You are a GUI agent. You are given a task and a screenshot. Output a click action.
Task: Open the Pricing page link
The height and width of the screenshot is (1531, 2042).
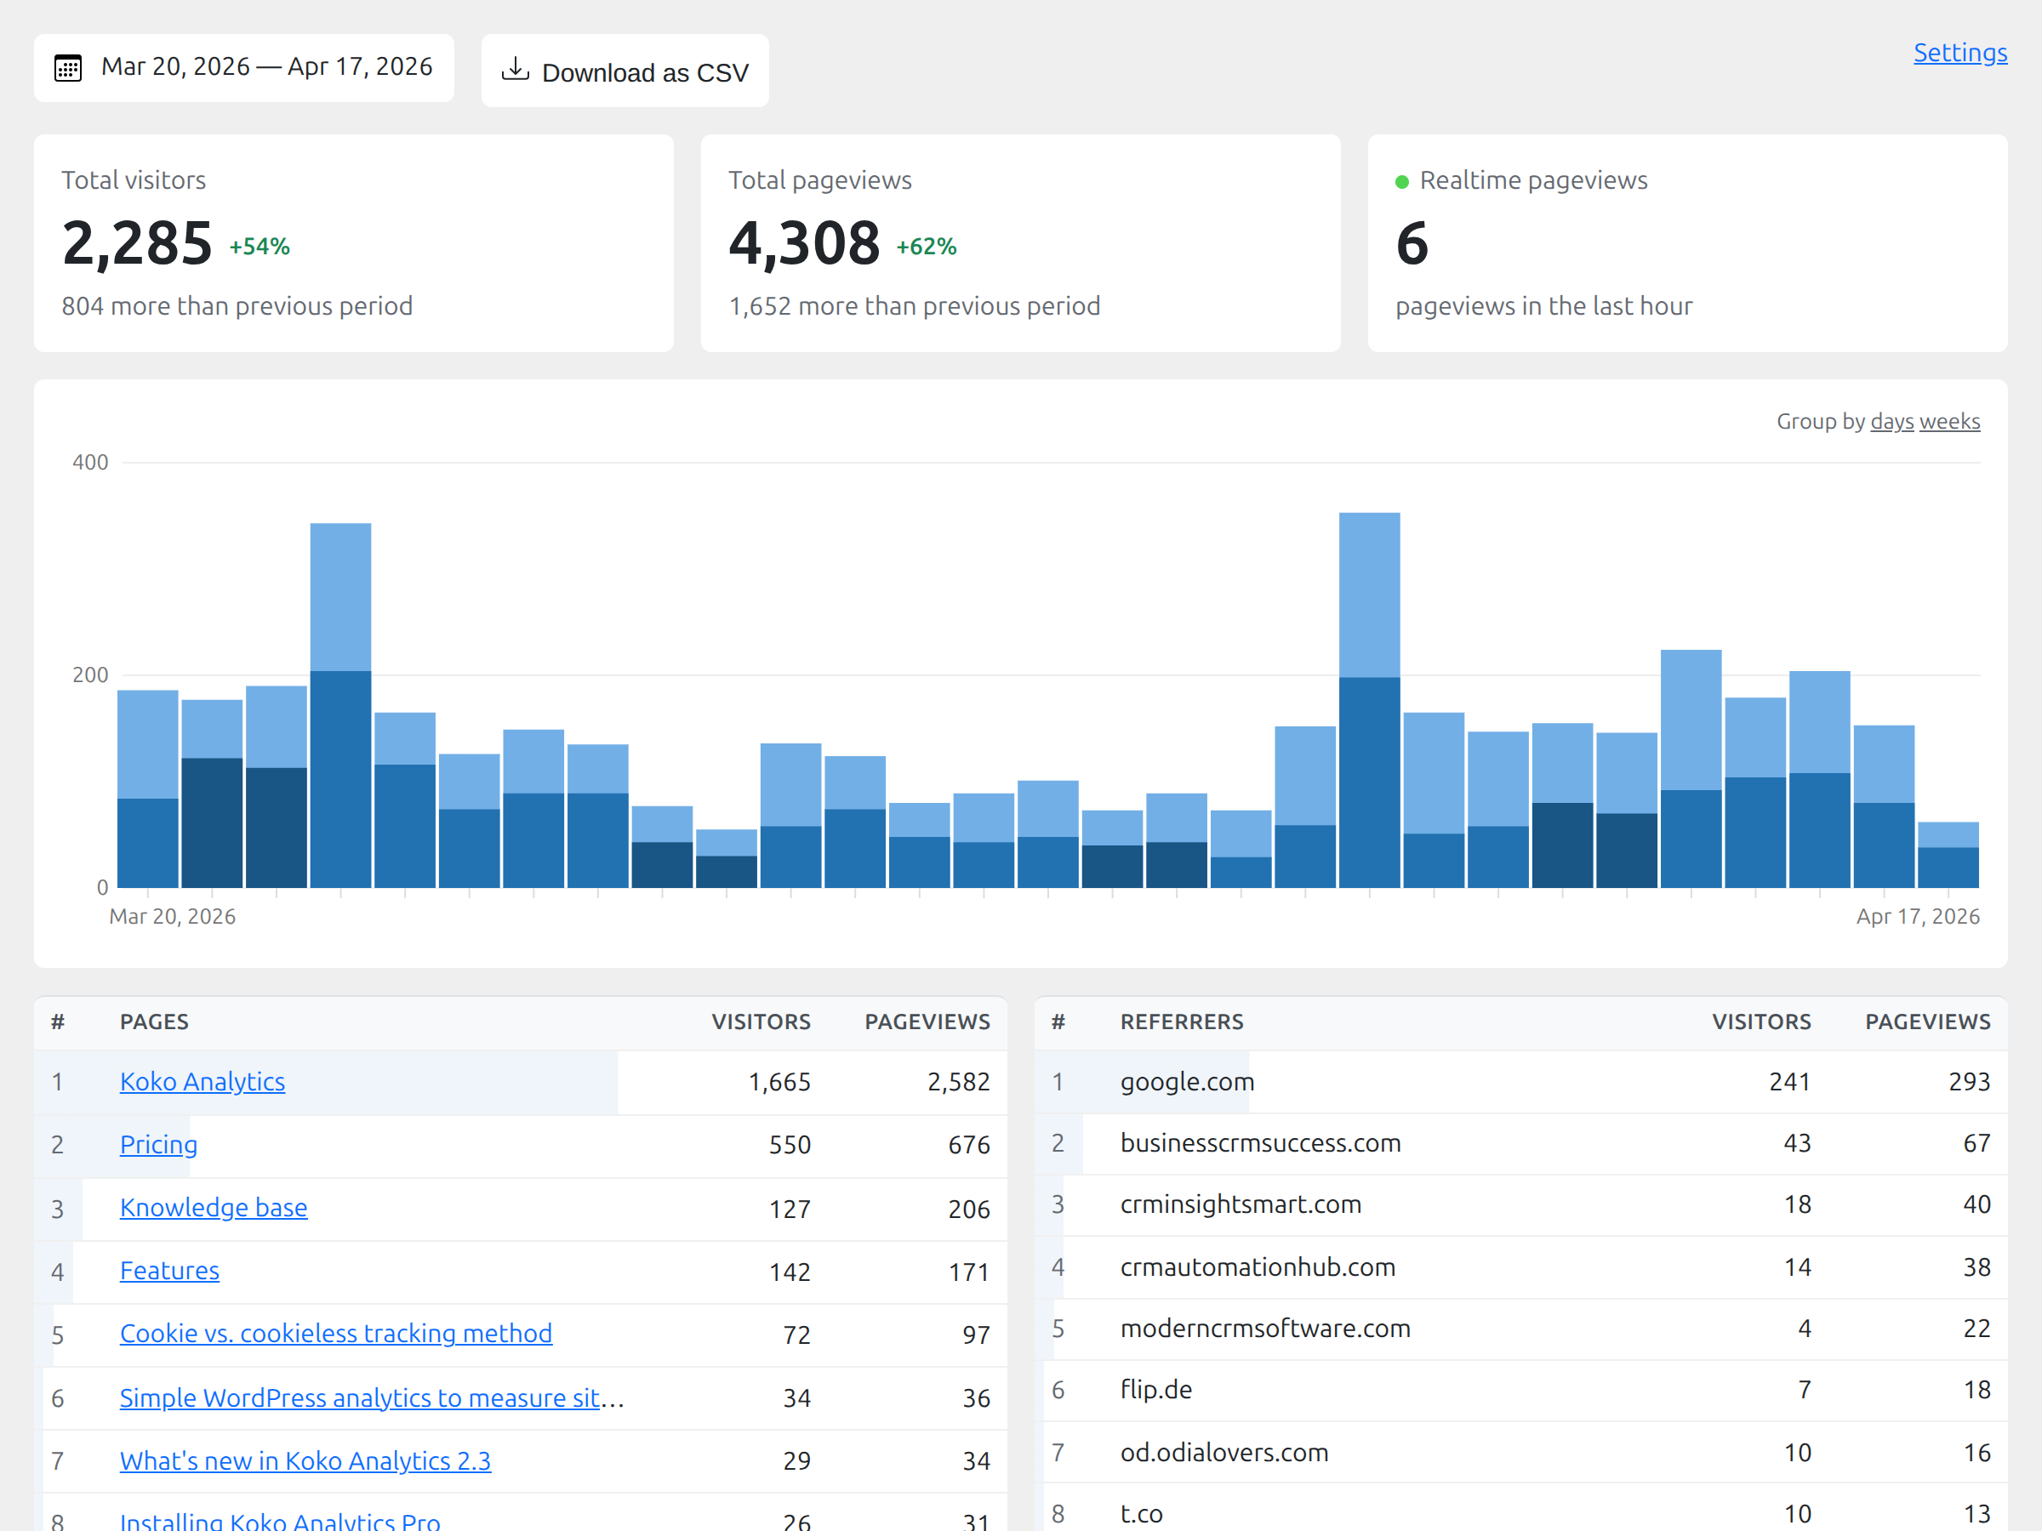point(158,1144)
